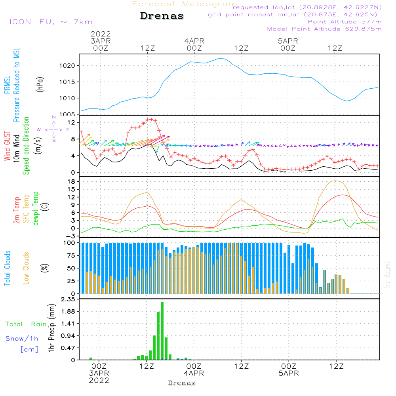This screenshot has height=396, width=396.
Task: Click the ICON-EU ~7km model label
Action: click(51, 22)
